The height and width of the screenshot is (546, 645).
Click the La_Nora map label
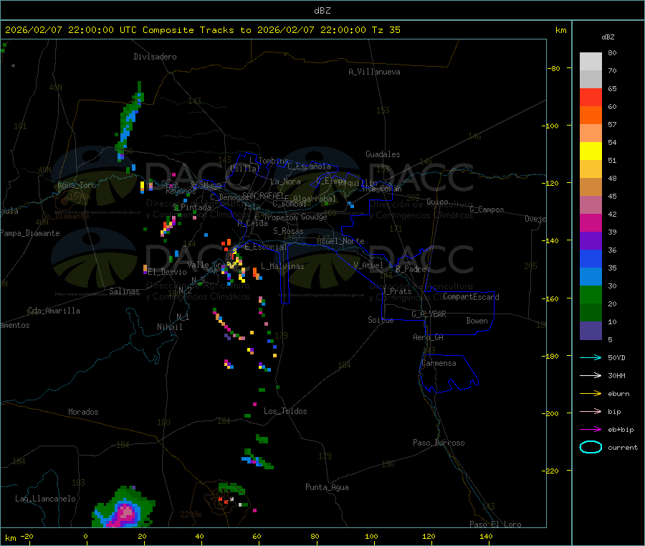[x=285, y=182]
